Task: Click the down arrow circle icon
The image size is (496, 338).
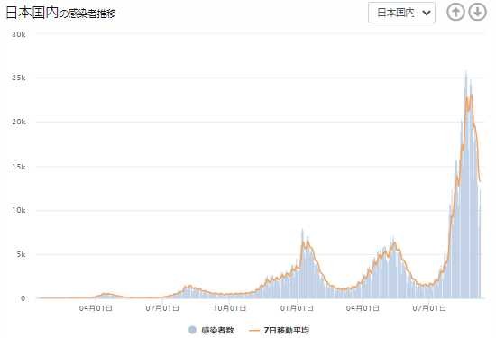Action: click(x=477, y=13)
